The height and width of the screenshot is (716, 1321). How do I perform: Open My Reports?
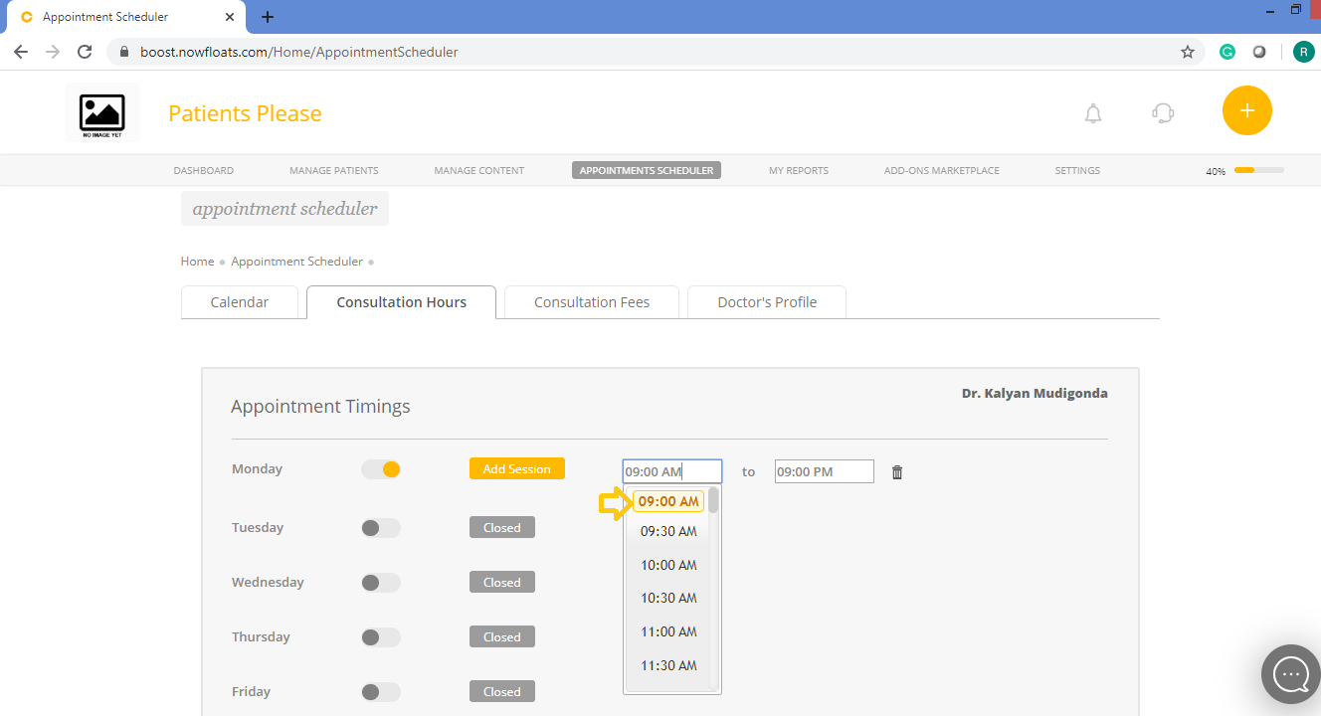(x=799, y=170)
